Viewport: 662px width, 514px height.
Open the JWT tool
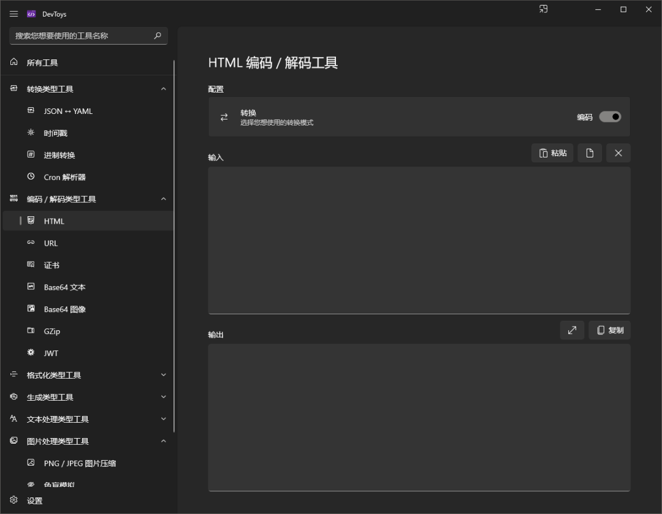pyautogui.click(x=51, y=353)
